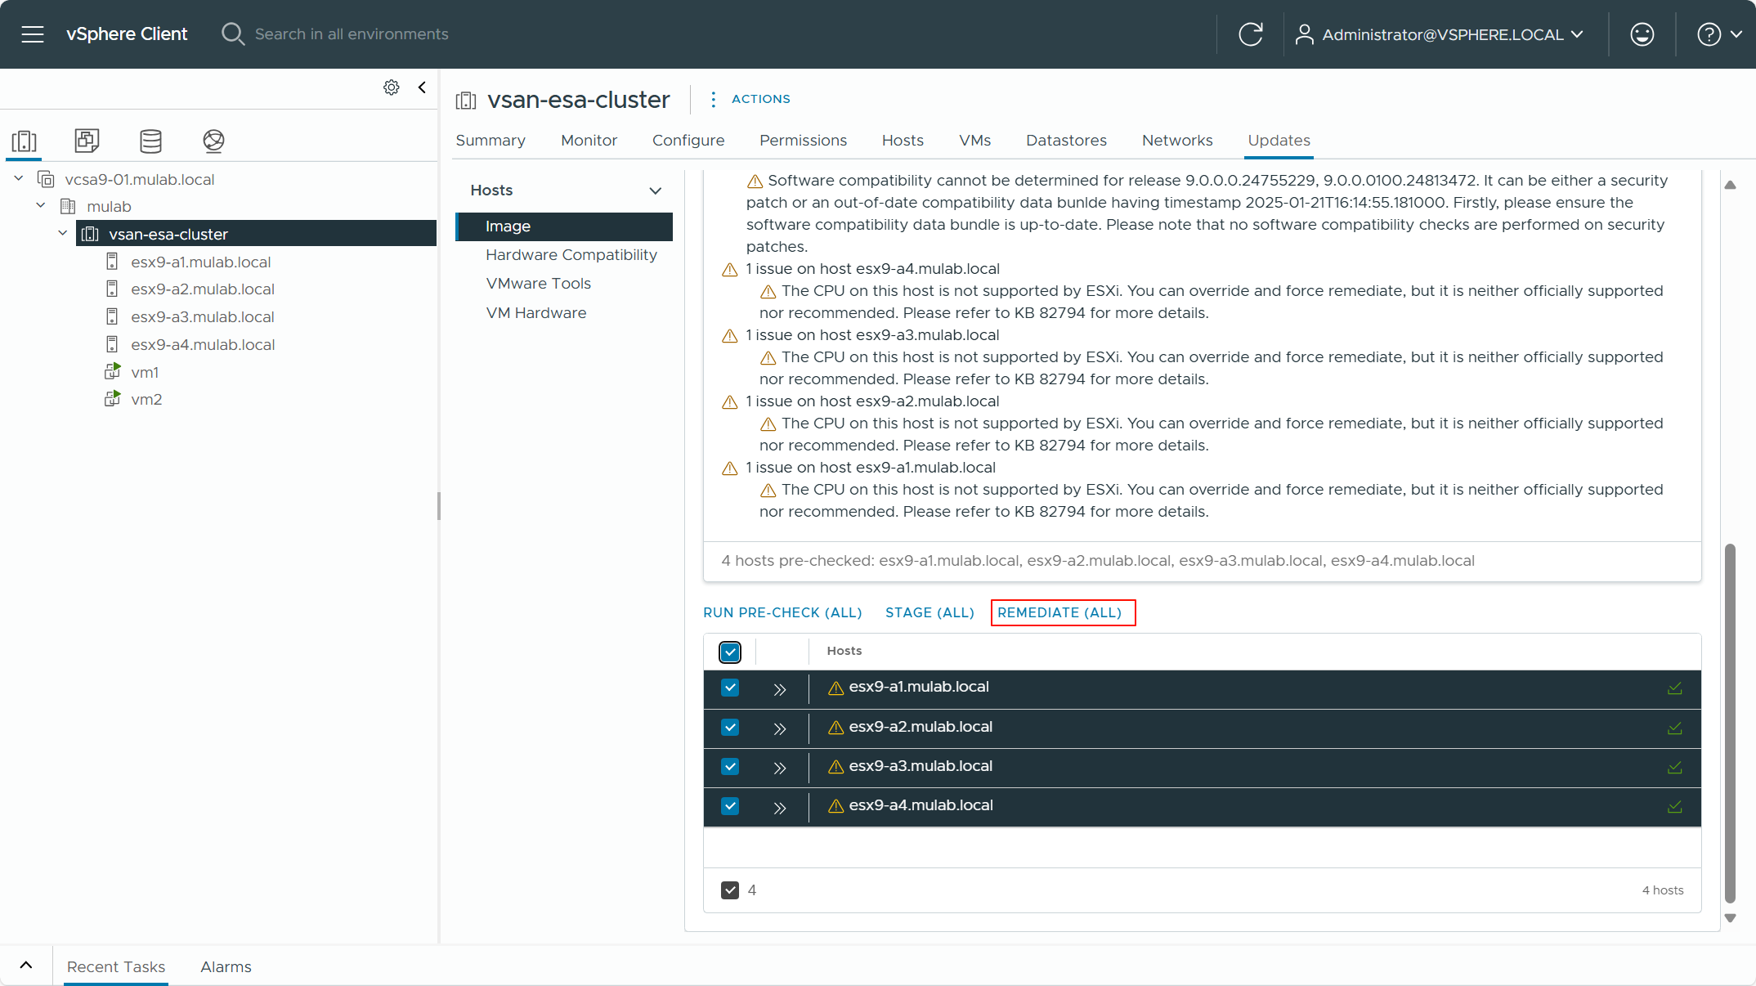
Task: Open the inventory settings gear icon
Action: [392, 87]
